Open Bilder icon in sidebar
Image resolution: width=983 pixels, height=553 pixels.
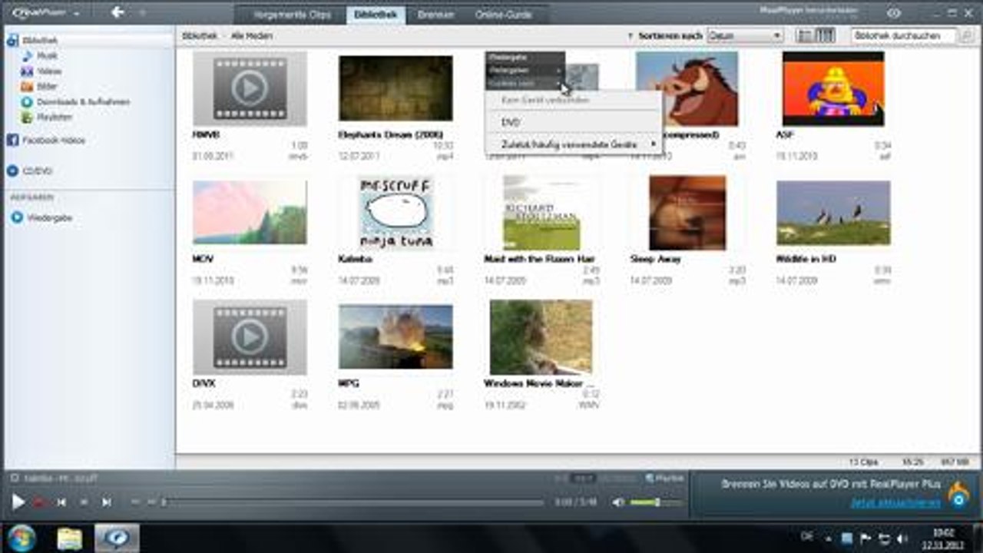click(x=28, y=87)
